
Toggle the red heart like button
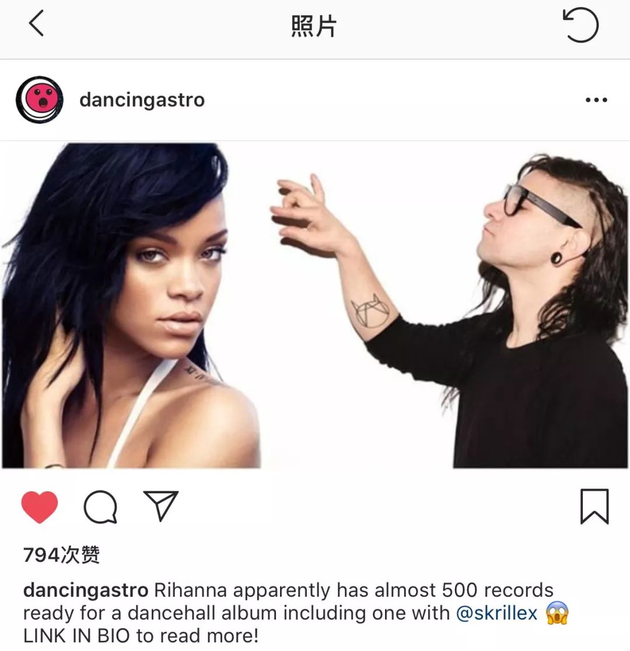[x=40, y=506]
